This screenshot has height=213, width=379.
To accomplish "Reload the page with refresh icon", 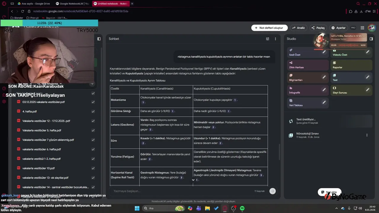I will 23,11.
